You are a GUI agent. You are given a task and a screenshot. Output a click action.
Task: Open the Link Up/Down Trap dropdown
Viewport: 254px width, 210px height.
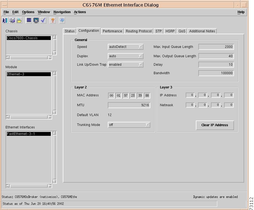point(126,65)
